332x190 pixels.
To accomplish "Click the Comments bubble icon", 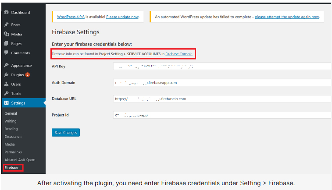I will [6, 53].
